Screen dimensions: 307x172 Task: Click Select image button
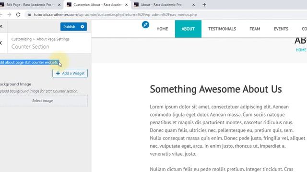[x=43, y=101]
